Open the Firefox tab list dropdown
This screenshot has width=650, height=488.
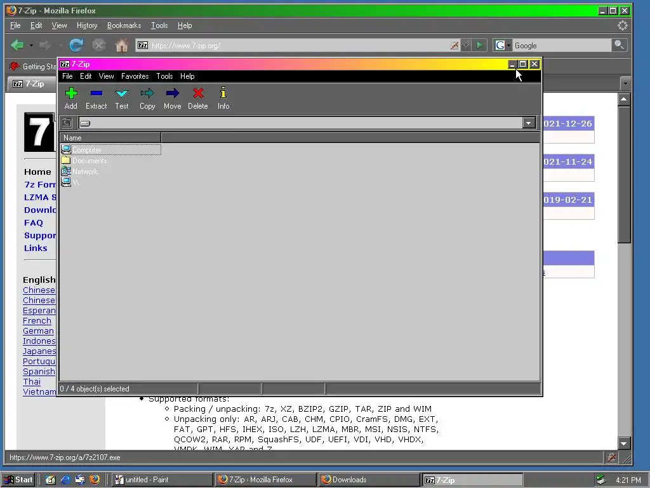click(x=625, y=83)
